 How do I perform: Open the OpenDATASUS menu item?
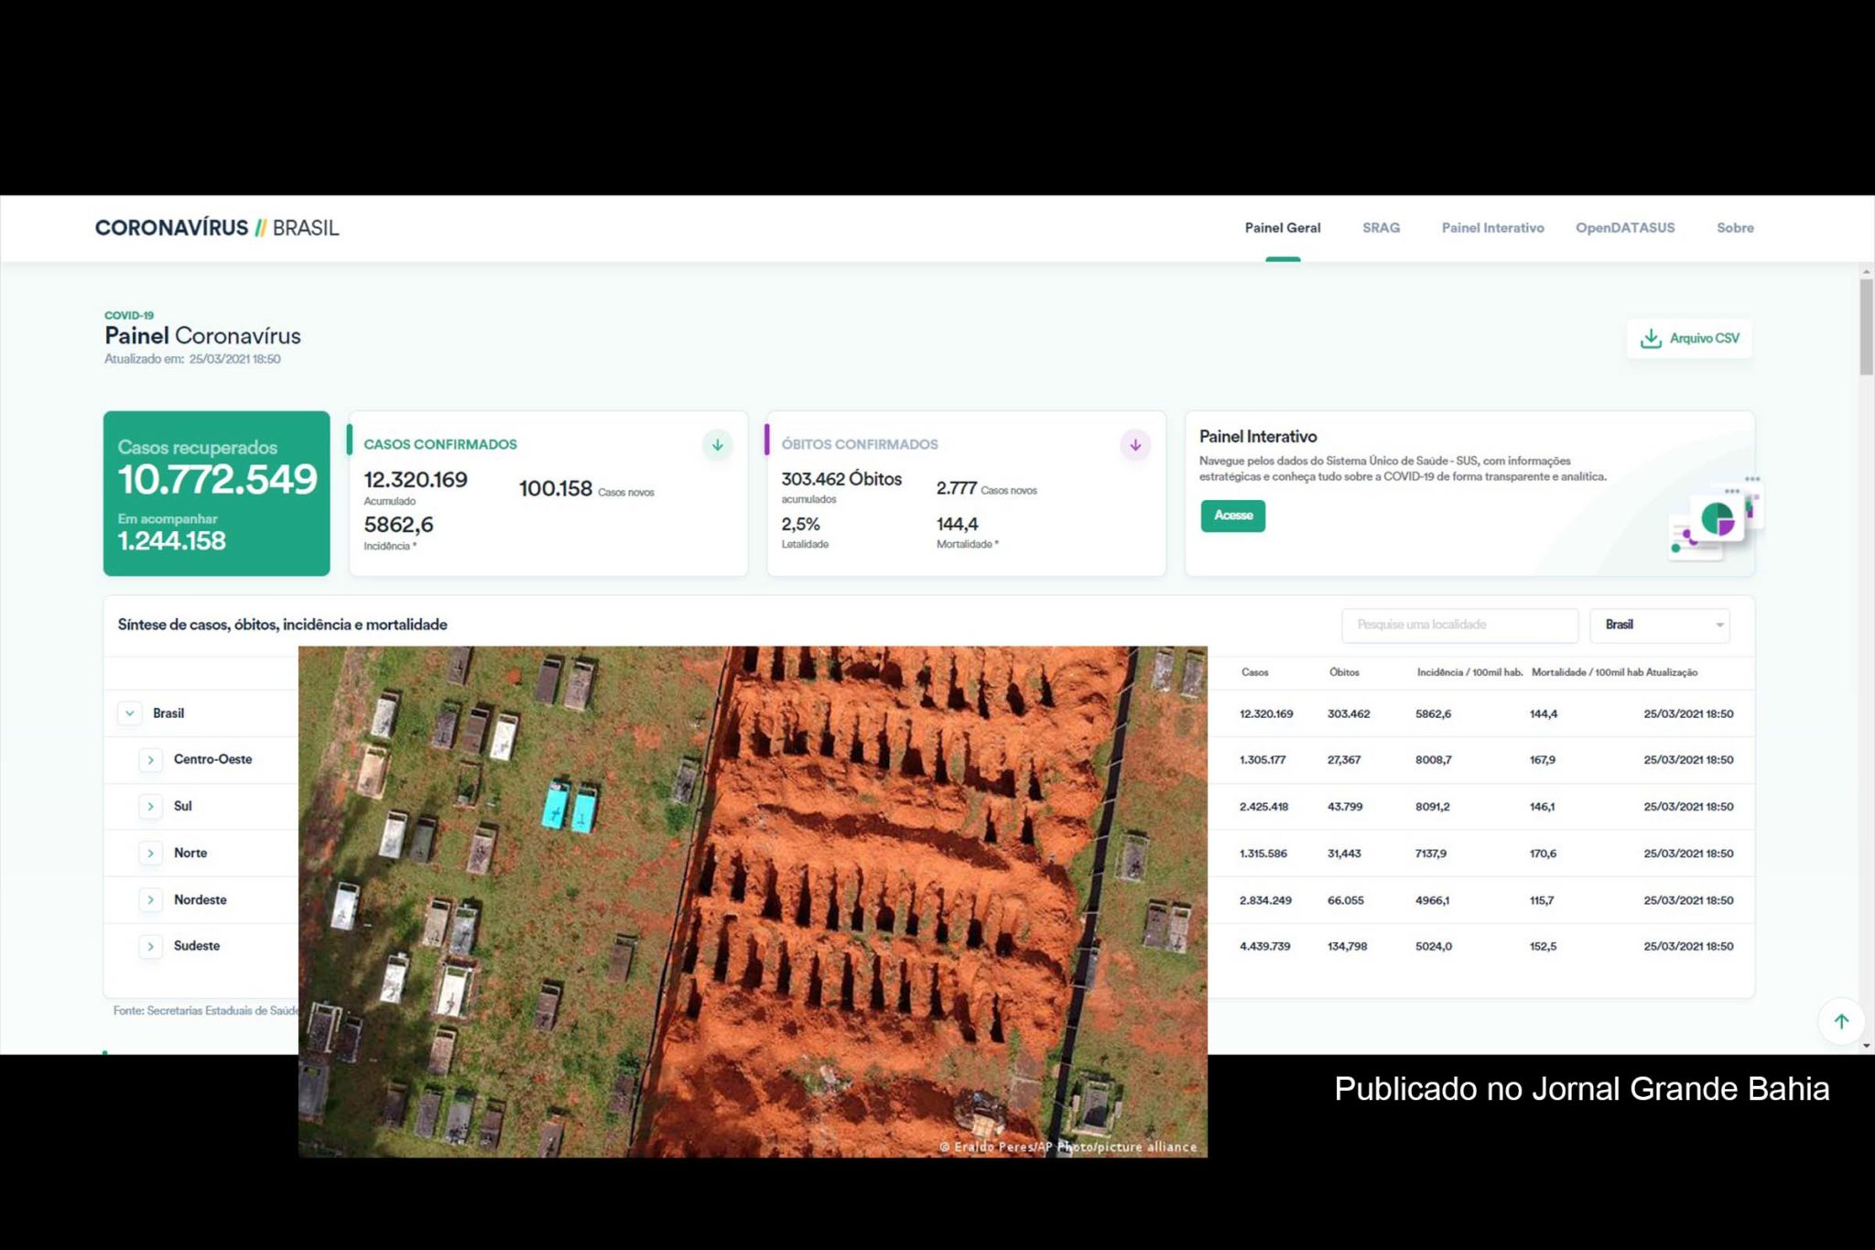pyautogui.click(x=1625, y=228)
